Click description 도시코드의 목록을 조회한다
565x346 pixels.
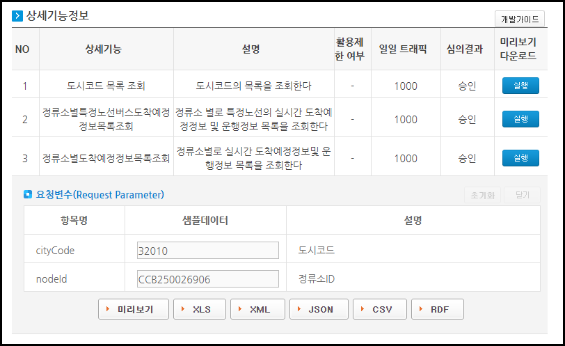coord(253,86)
